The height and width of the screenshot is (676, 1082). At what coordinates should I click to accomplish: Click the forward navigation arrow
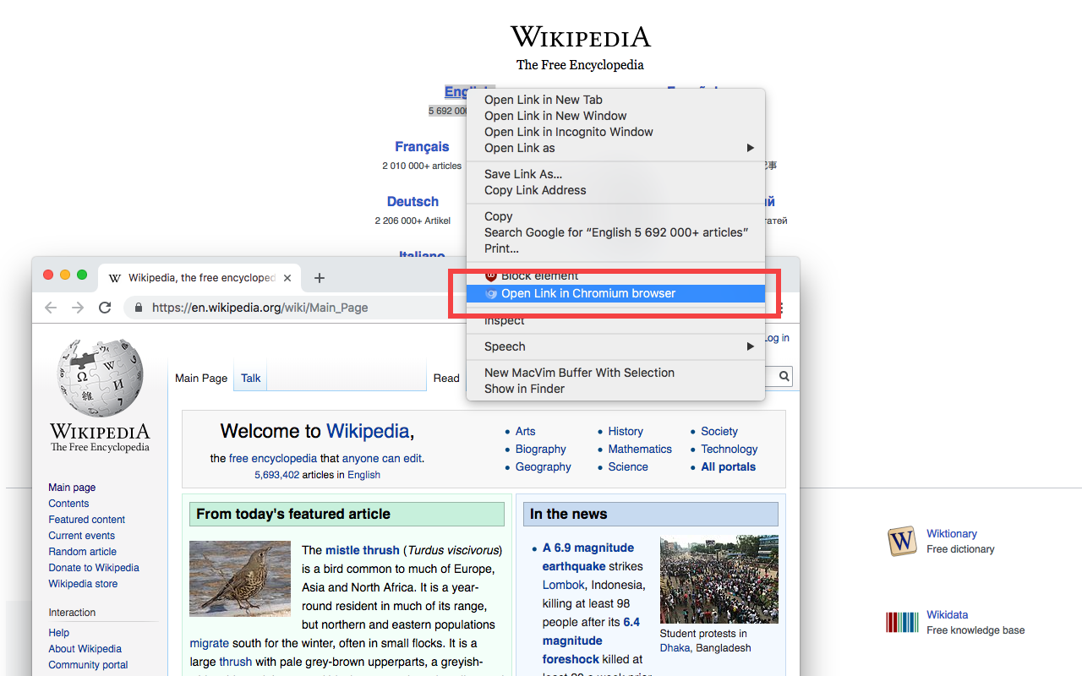point(78,308)
